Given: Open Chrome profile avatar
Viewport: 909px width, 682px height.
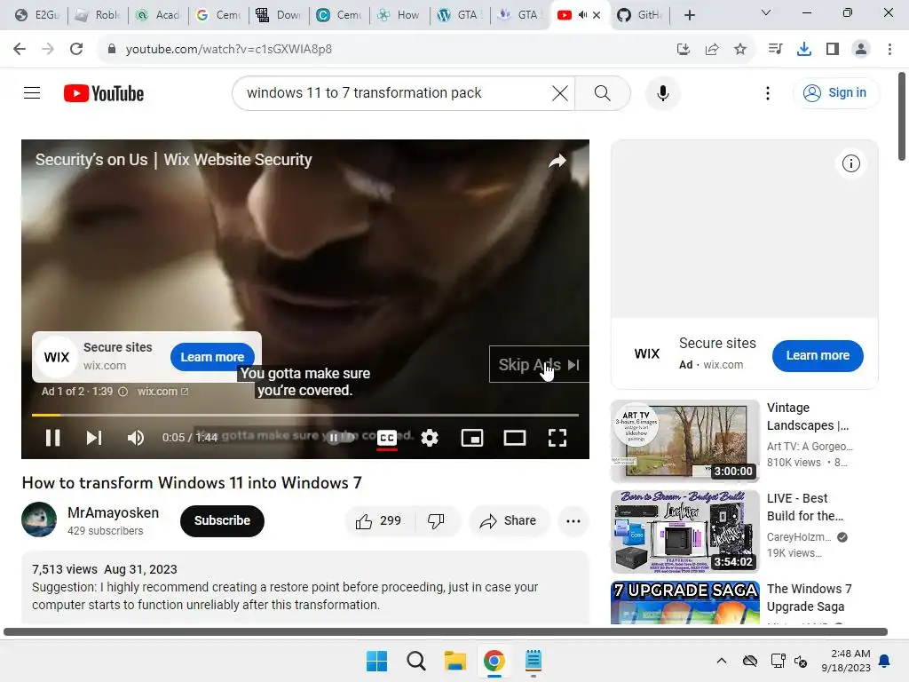Looking at the screenshot, I should pos(861,50).
